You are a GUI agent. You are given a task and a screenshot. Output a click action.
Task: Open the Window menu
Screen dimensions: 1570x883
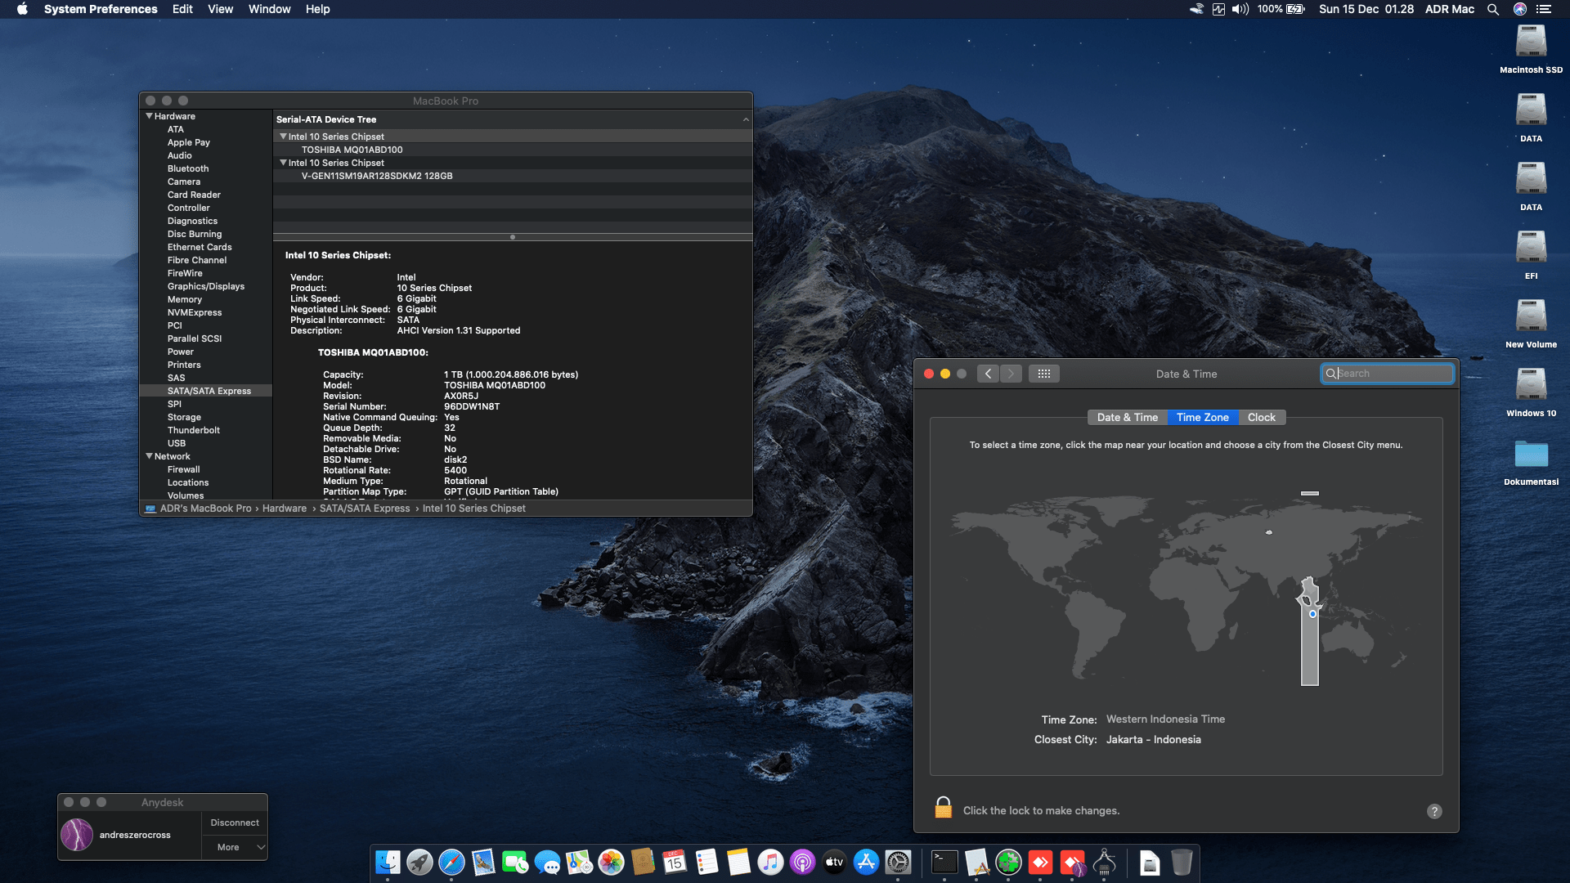pos(269,9)
